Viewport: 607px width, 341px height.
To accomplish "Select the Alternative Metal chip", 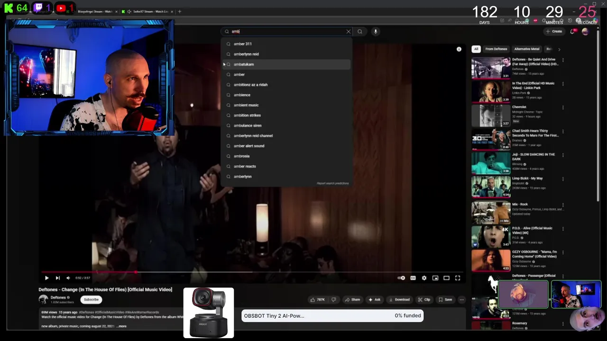I will (x=527, y=49).
